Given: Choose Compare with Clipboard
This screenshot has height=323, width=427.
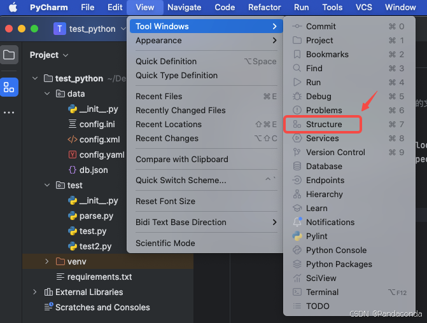Looking at the screenshot, I should tap(206, 159).
